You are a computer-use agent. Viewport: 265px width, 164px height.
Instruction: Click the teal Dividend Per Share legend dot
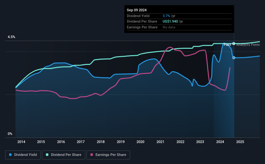tap(47, 155)
